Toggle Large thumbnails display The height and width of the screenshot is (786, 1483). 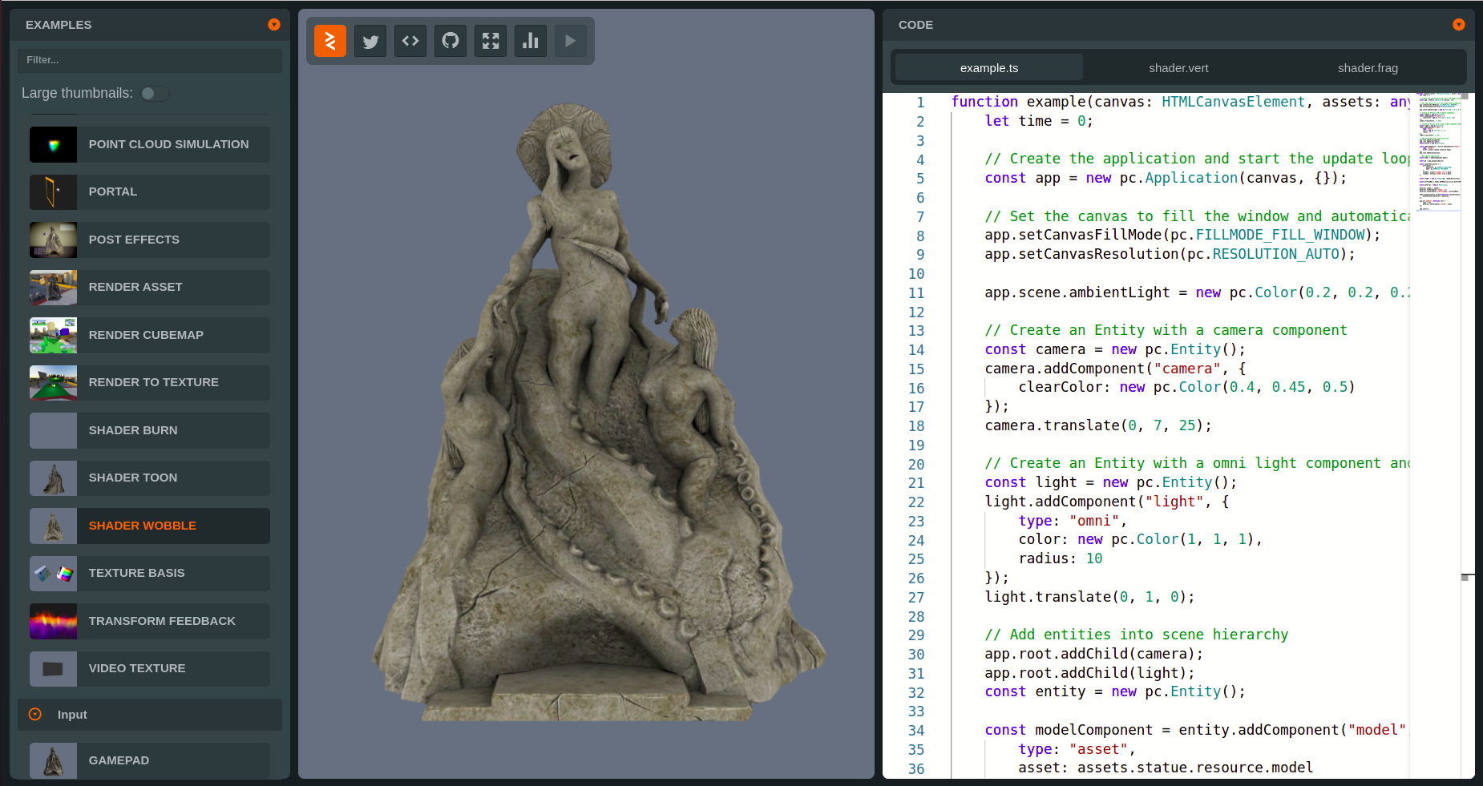coord(155,93)
